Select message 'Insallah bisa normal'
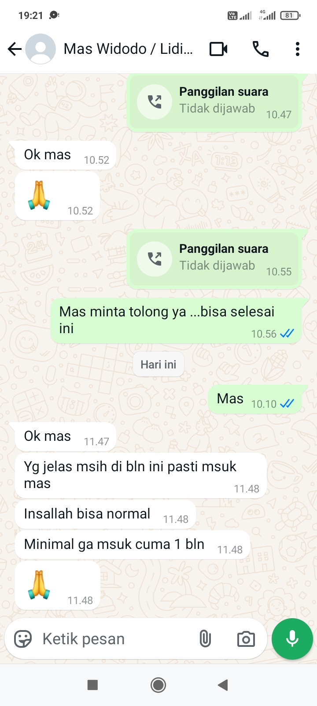The width and height of the screenshot is (317, 706). click(106, 514)
